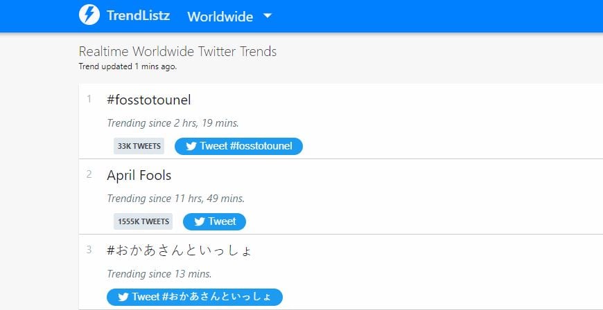
Task: Click the TrendListz lightning bolt logo
Action: point(89,16)
